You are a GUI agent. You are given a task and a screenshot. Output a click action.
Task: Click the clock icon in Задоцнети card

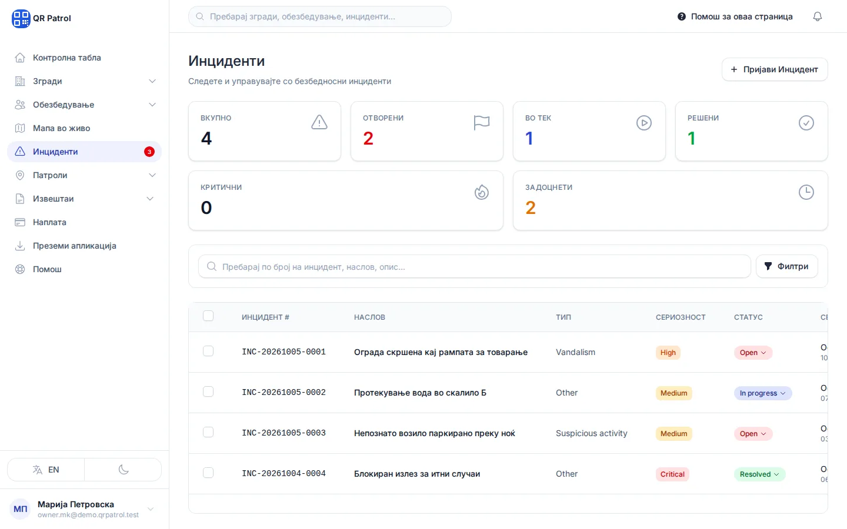(x=806, y=192)
